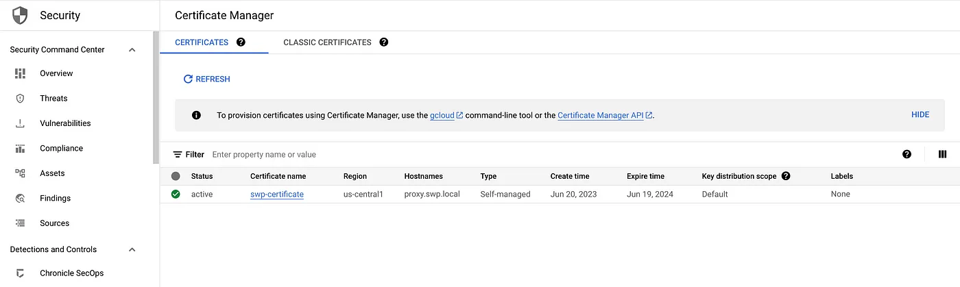Hide the provisioning info banner
960x287 pixels.
point(920,115)
